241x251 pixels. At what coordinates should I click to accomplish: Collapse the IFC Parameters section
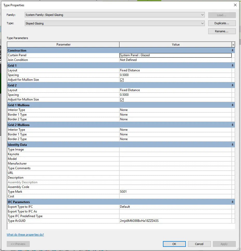coord(232,202)
